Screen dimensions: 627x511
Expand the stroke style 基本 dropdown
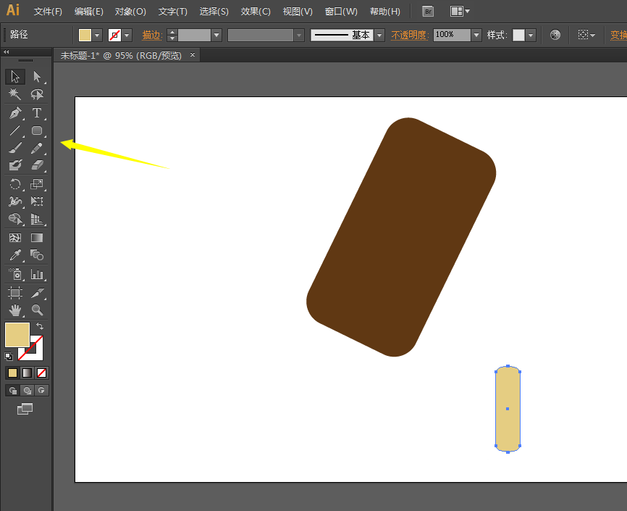[379, 35]
